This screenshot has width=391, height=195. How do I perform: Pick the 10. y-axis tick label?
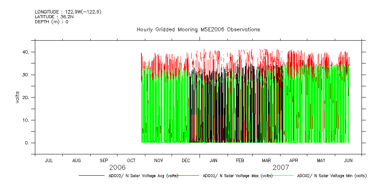[25, 120]
